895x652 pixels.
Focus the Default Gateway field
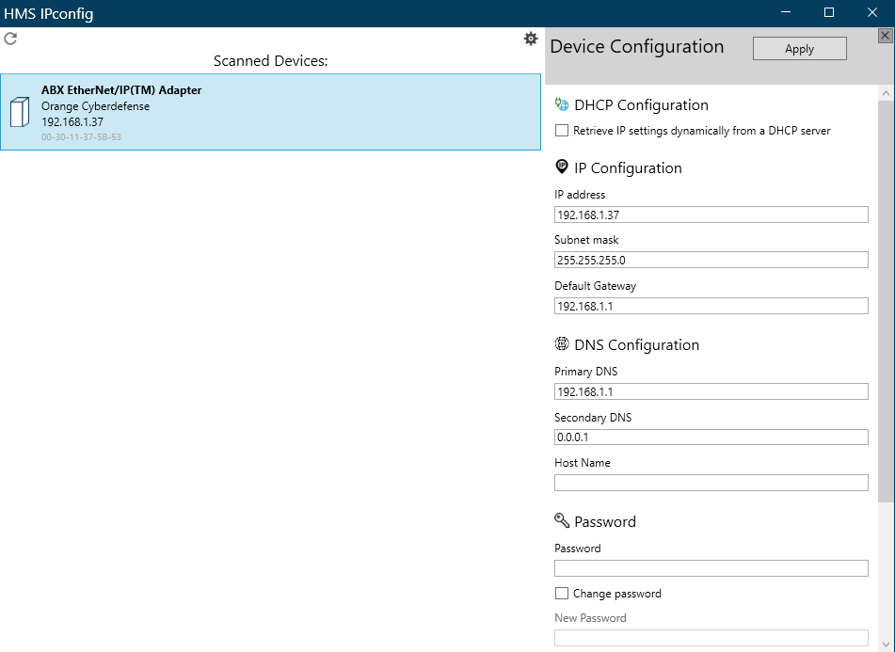click(711, 306)
